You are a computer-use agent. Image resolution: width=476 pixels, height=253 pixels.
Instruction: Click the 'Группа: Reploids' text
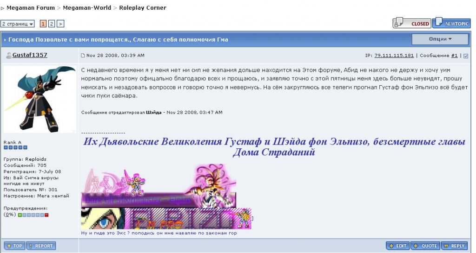pyautogui.click(x=25, y=159)
